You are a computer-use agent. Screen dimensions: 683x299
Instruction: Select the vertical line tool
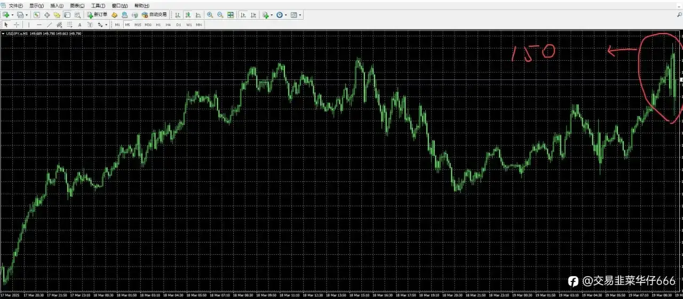(x=29, y=25)
